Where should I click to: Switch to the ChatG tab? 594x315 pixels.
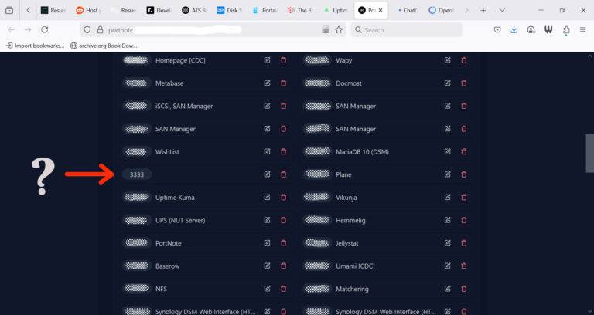[408, 10]
